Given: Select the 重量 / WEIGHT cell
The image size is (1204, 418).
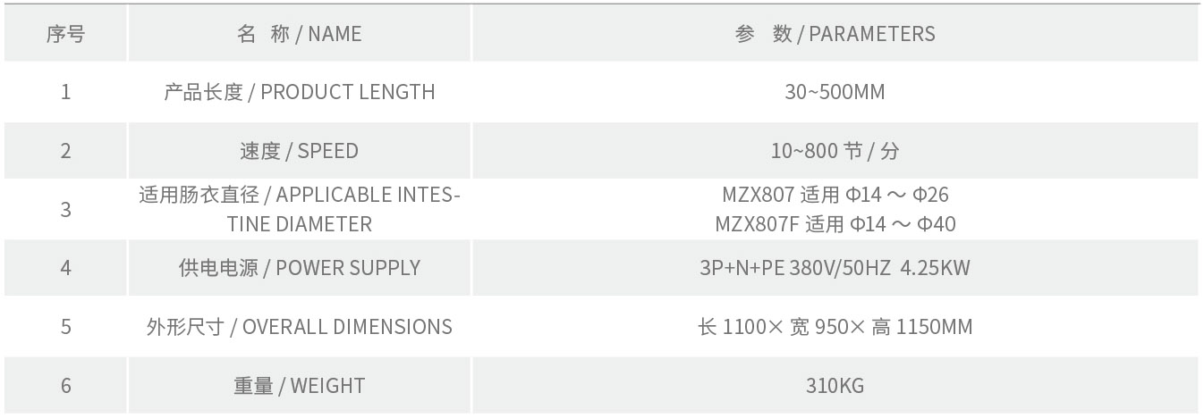Looking at the screenshot, I should click(x=300, y=386).
